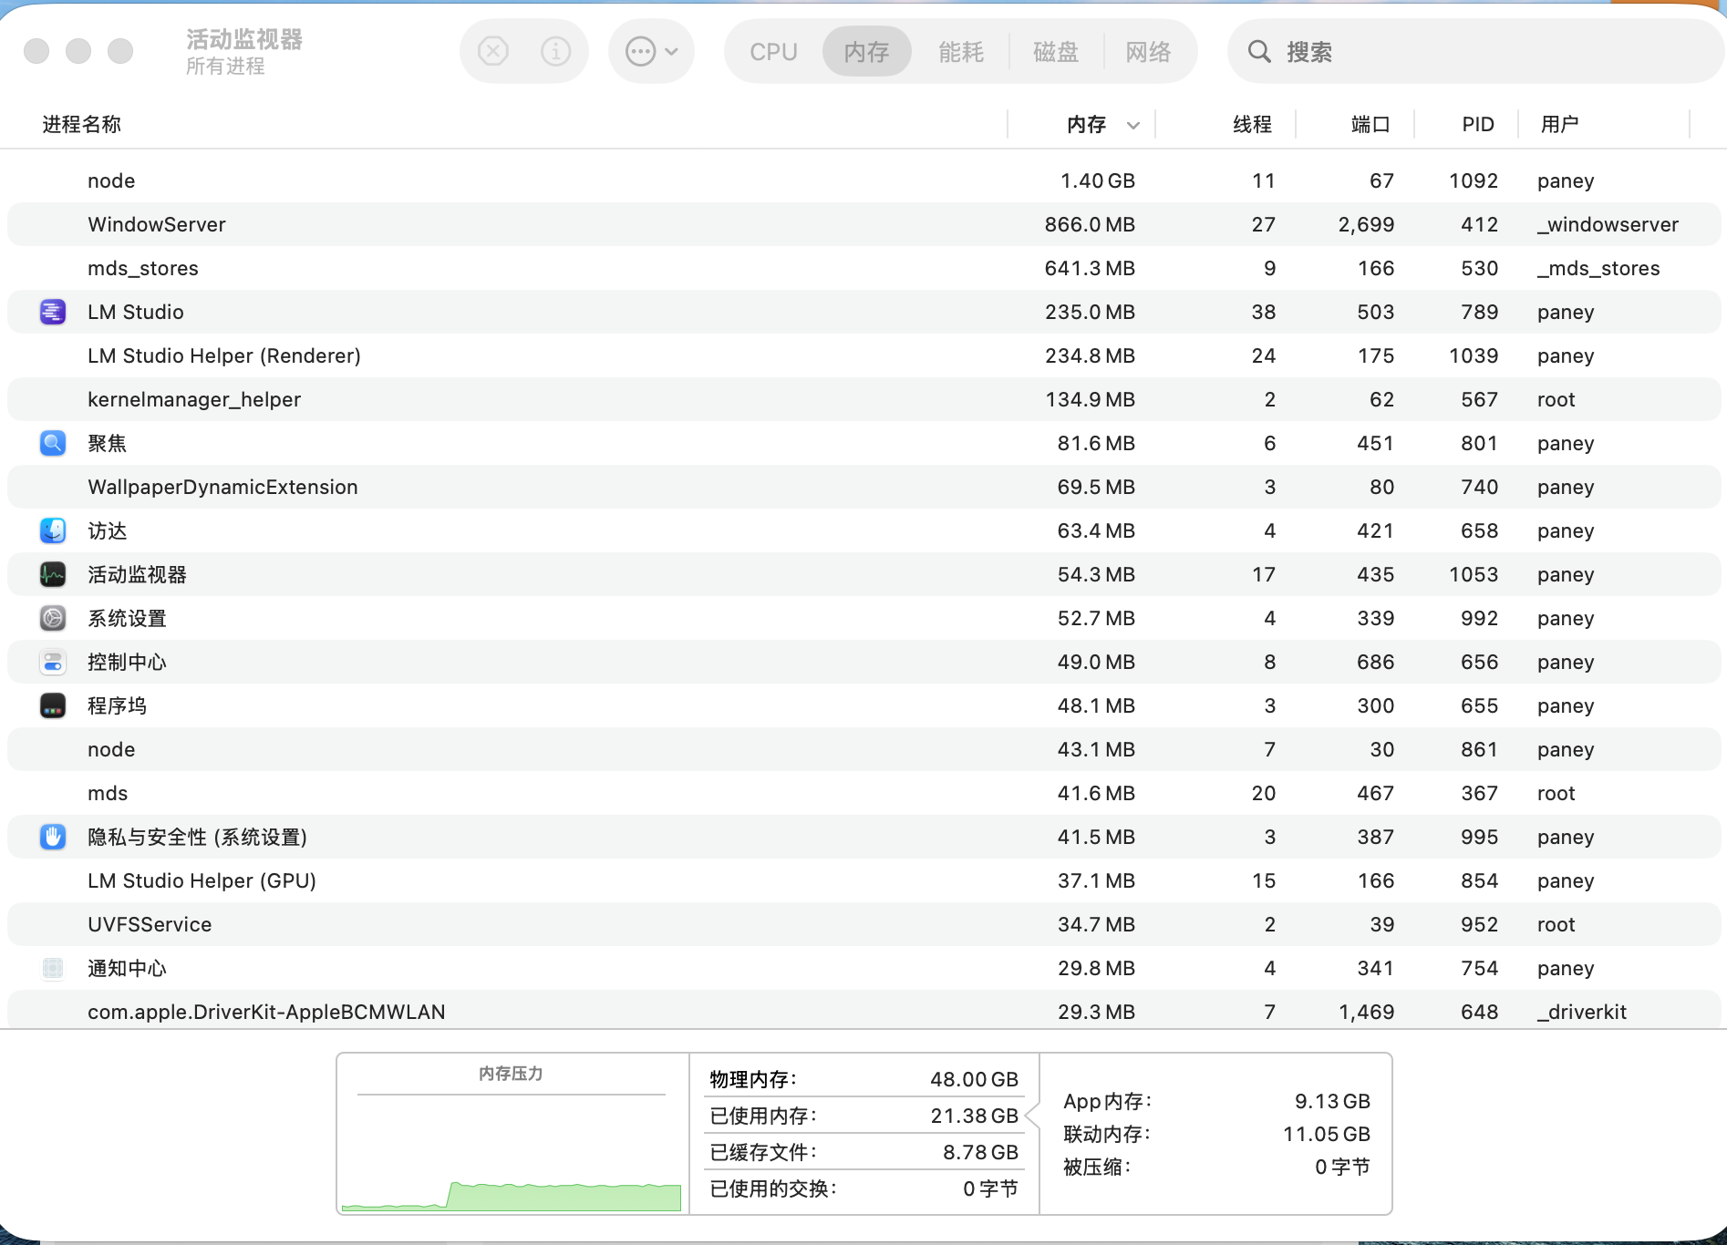This screenshot has width=1727, height=1245.
Task: Click the 活动监视器 window title
Action: [244, 39]
